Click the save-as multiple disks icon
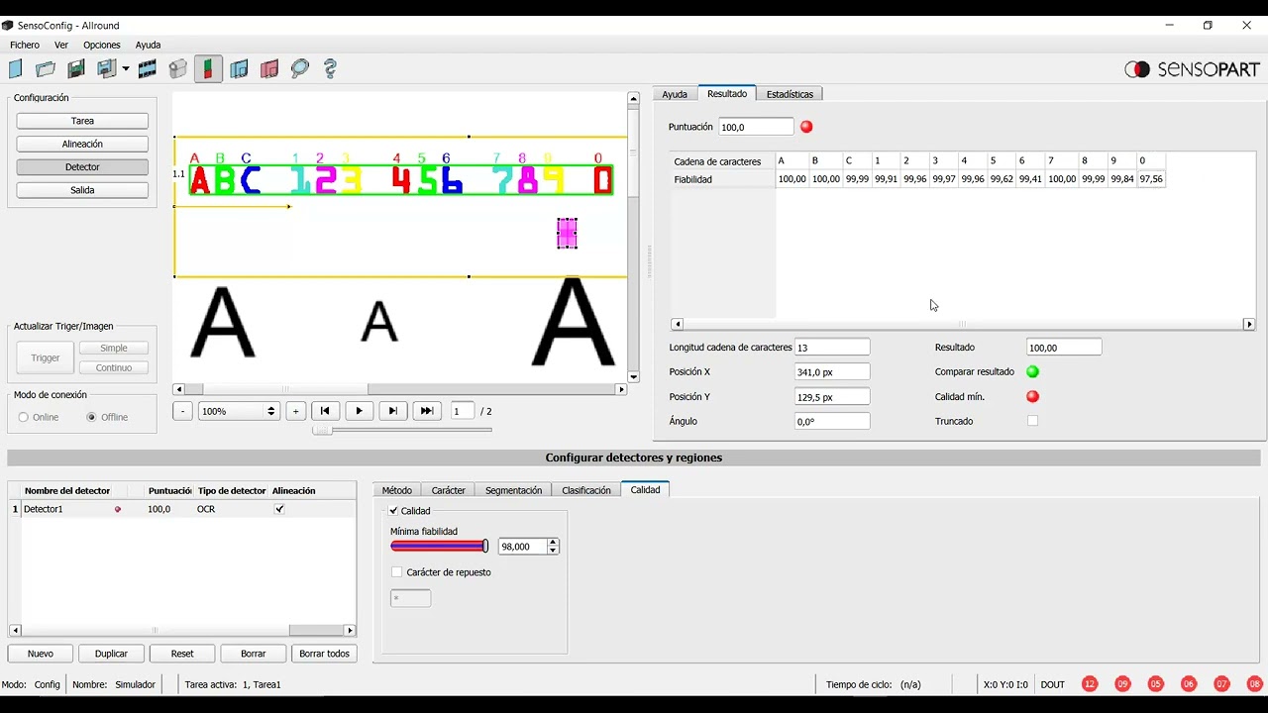 pyautogui.click(x=106, y=68)
